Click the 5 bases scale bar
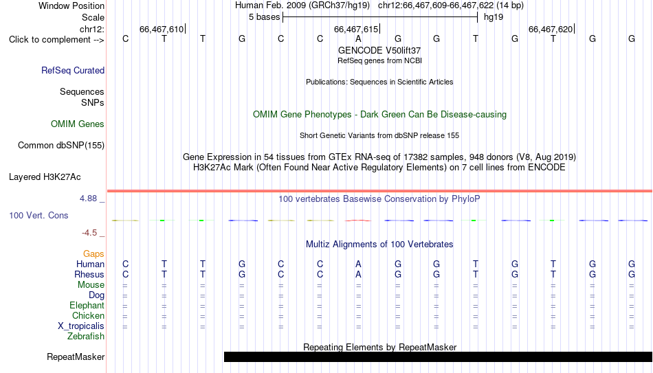This screenshot has width=653, height=373. pos(380,17)
